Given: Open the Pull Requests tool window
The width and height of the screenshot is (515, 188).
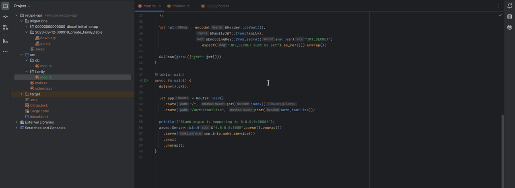Looking at the screenshot, I should coord(5,27).
